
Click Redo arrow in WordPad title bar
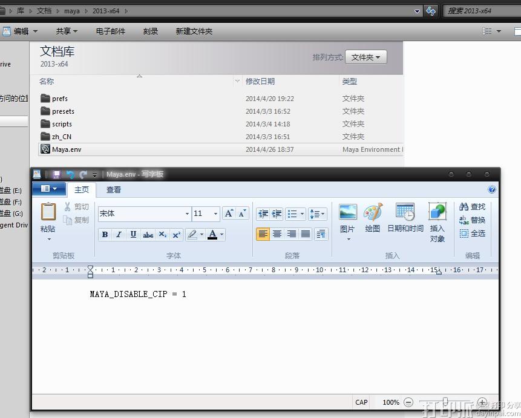[83, 174]
